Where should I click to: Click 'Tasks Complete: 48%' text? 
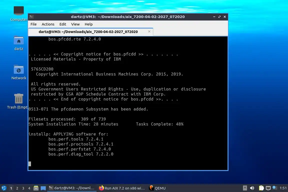[159, 124]
